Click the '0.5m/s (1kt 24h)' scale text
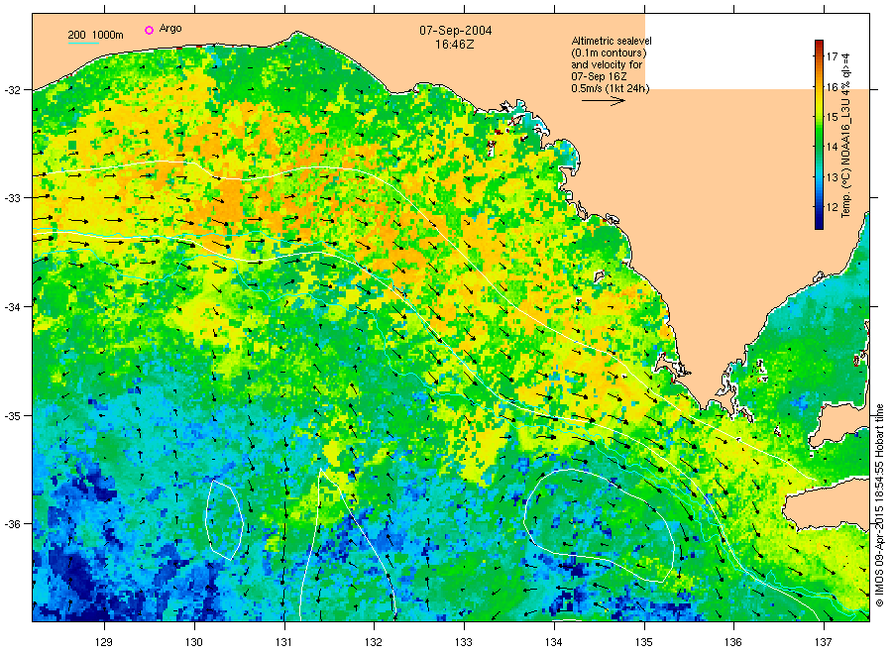 click(x=610, y=88)
